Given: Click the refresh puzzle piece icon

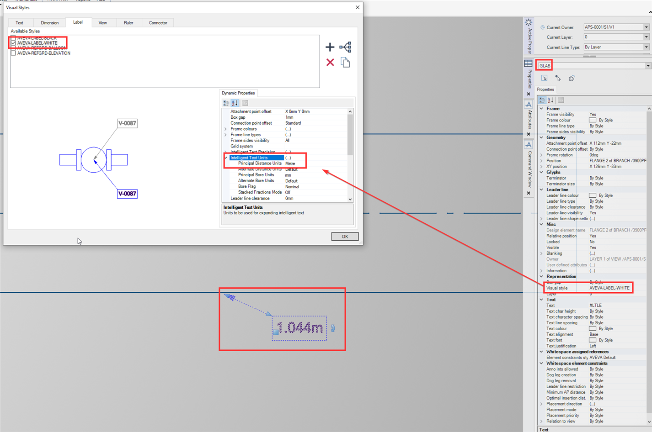Looking at the screenshot, I should point(572,79).
